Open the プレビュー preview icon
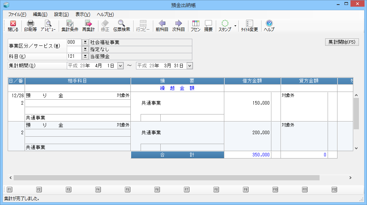 click(x=48, y=26)
